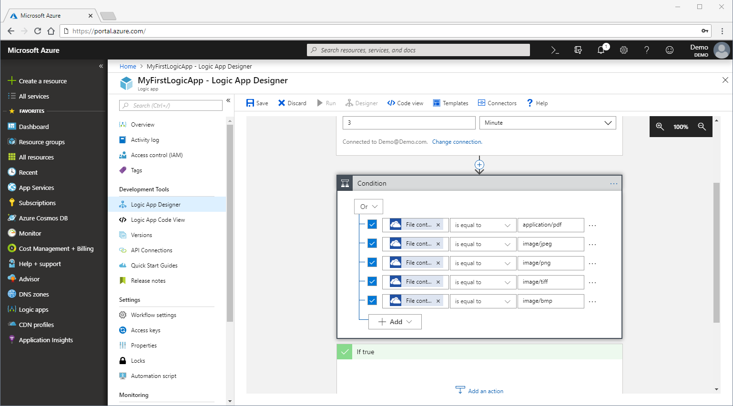Open the options for the image/bmp row

pyautogui.click(x=592, y=302)
